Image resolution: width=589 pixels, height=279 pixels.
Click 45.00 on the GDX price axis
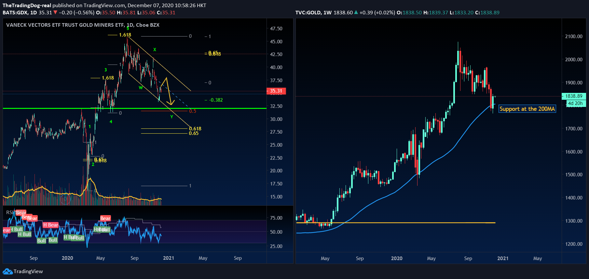[x=276, y=41]
